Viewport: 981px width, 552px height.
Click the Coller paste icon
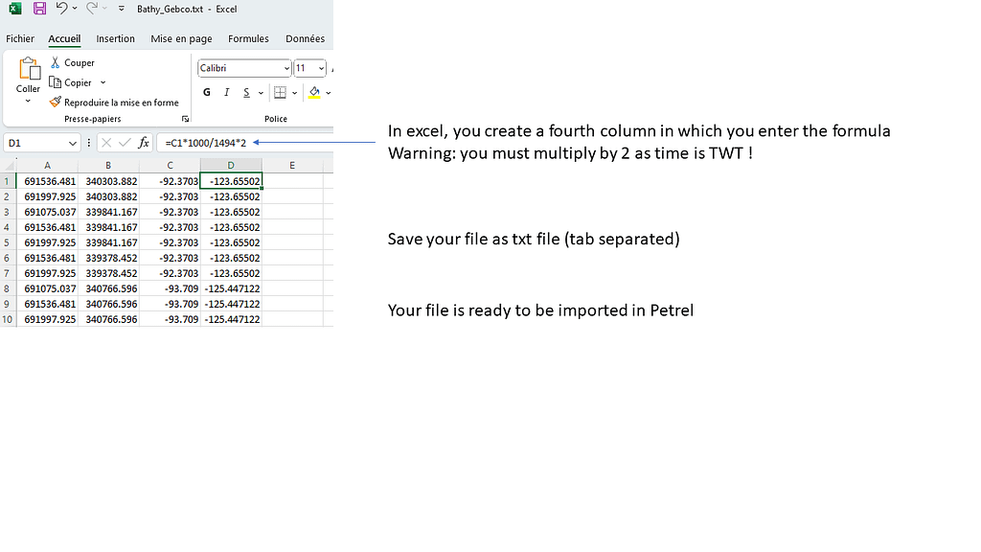coord(29,70)
